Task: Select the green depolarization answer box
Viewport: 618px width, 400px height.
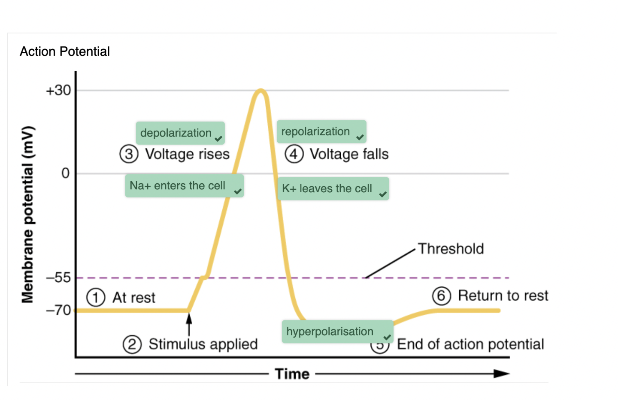Action: (176, 133)
